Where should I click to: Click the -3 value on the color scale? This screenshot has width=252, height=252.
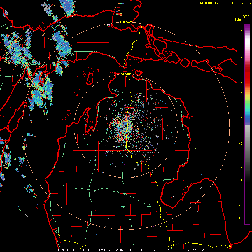coord(241,156)
